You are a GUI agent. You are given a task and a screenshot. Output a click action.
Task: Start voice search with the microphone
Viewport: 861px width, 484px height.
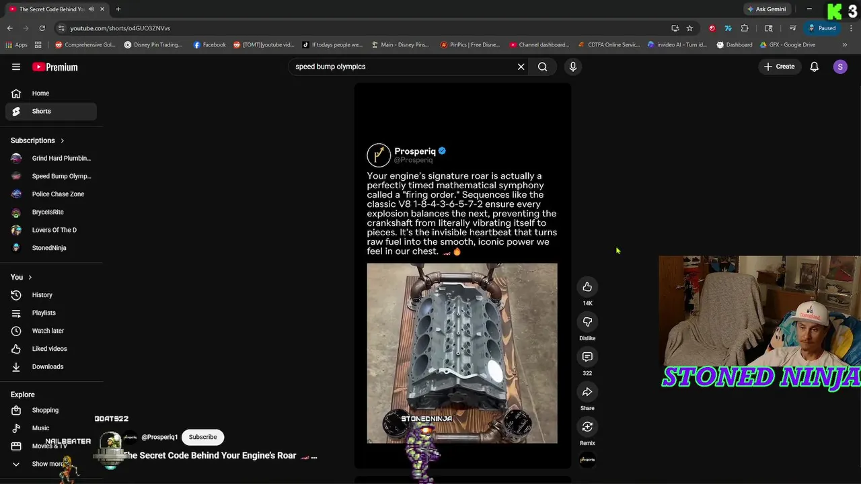(573, 67)
